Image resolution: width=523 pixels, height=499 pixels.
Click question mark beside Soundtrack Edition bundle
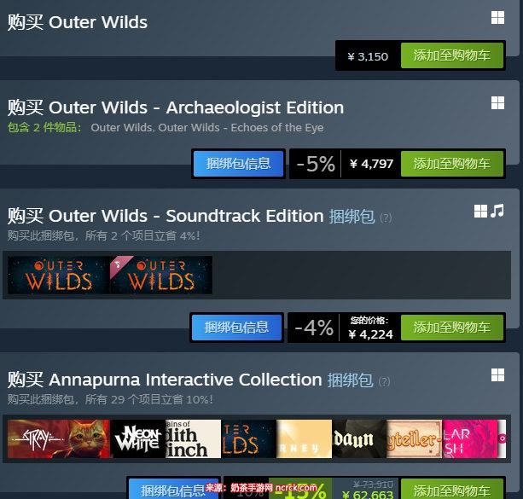[386, 218]
